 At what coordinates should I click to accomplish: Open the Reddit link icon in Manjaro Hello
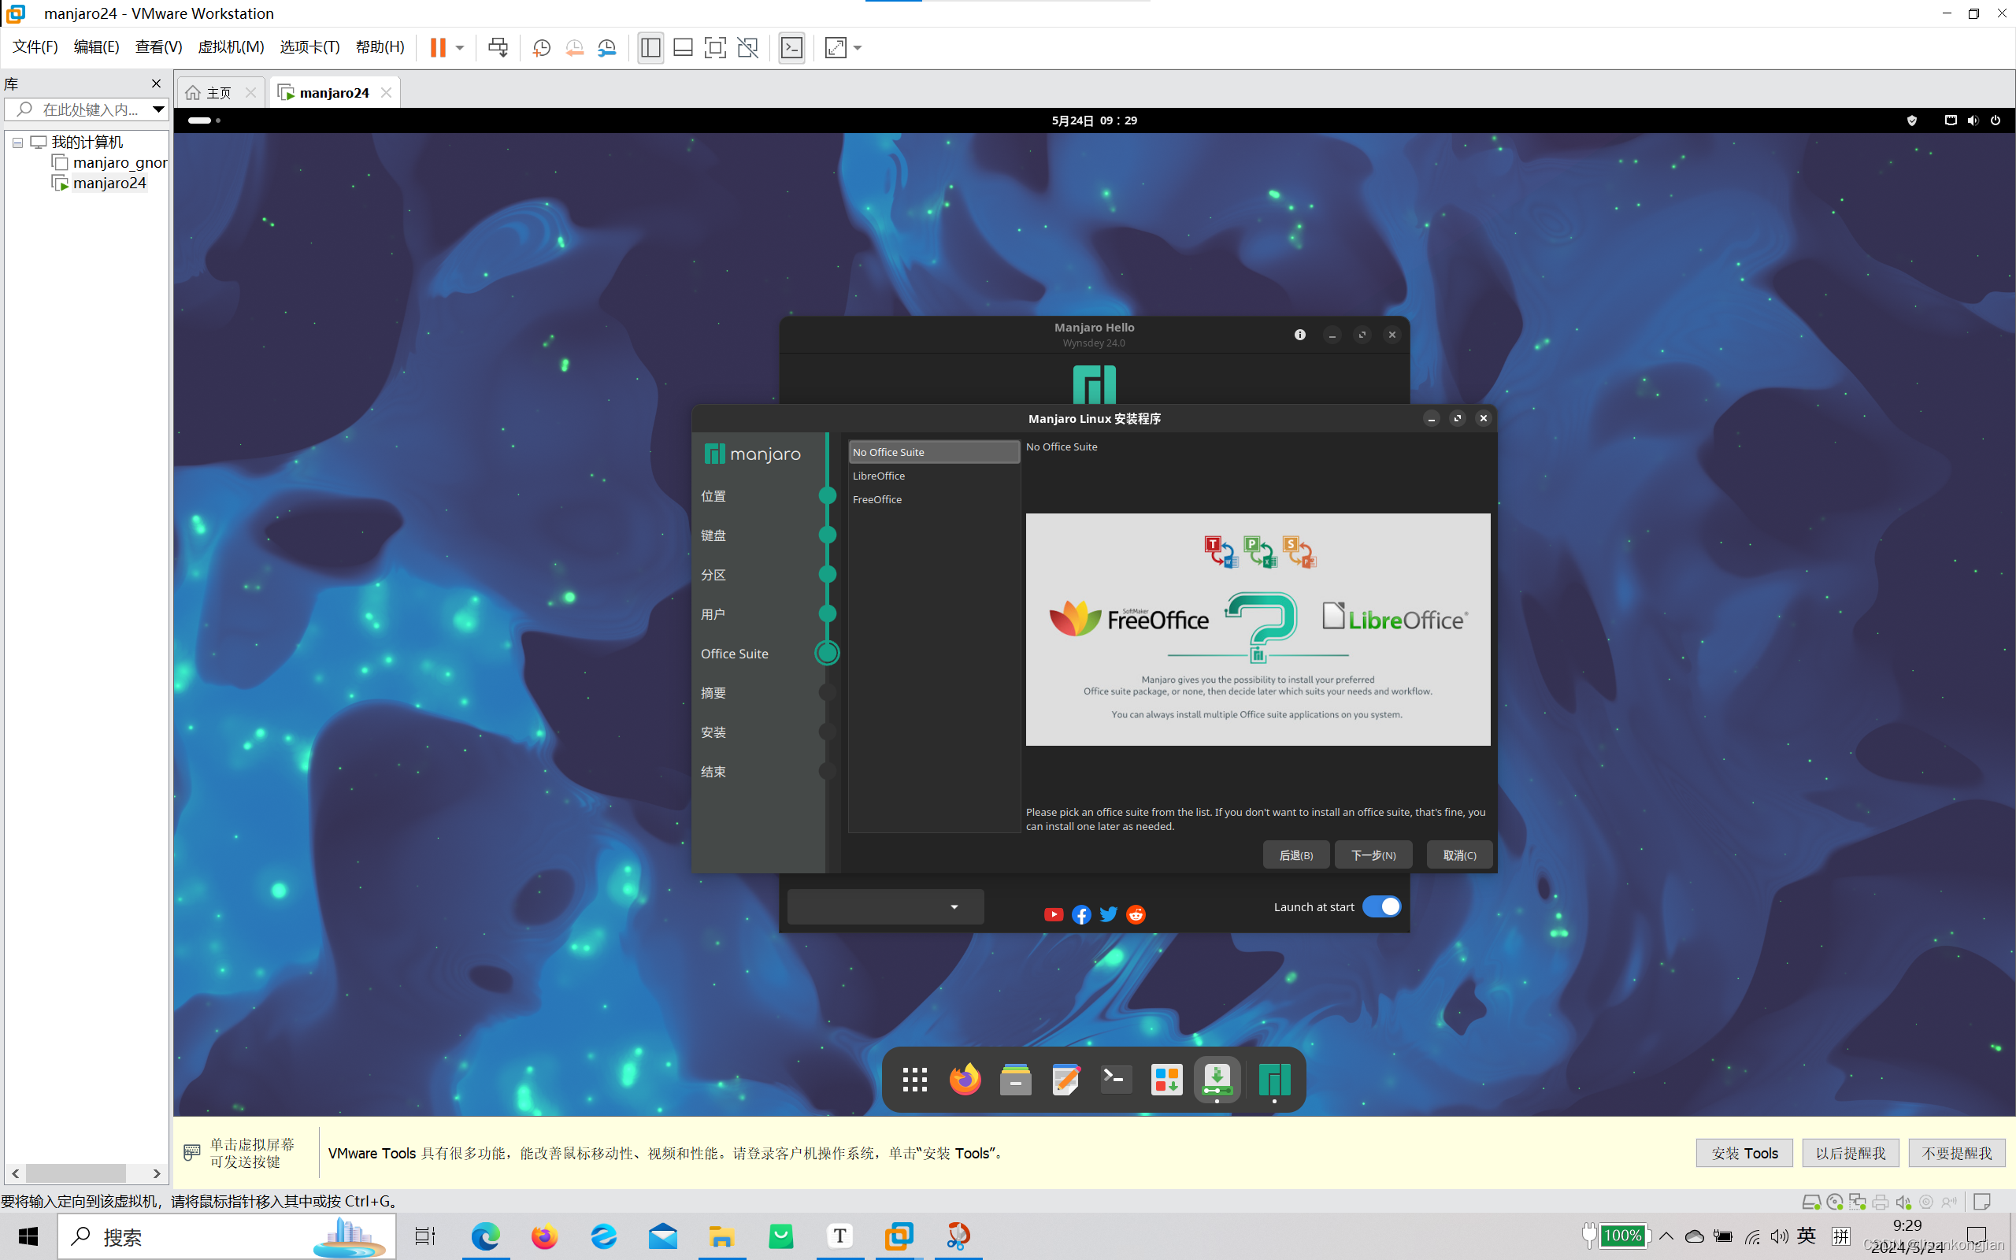tap(1136, 914)
